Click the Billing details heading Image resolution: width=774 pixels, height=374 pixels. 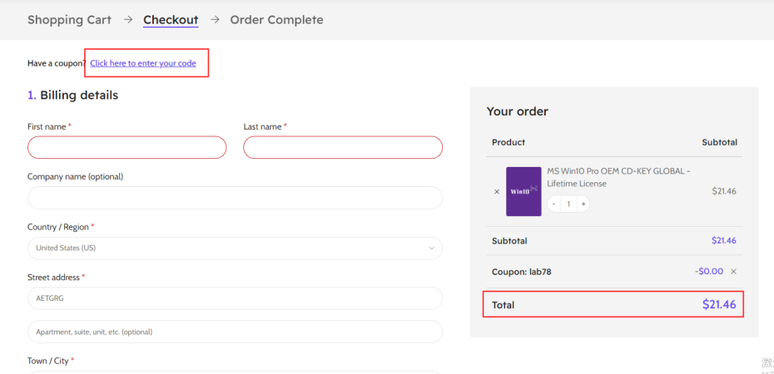click(78, 96)
